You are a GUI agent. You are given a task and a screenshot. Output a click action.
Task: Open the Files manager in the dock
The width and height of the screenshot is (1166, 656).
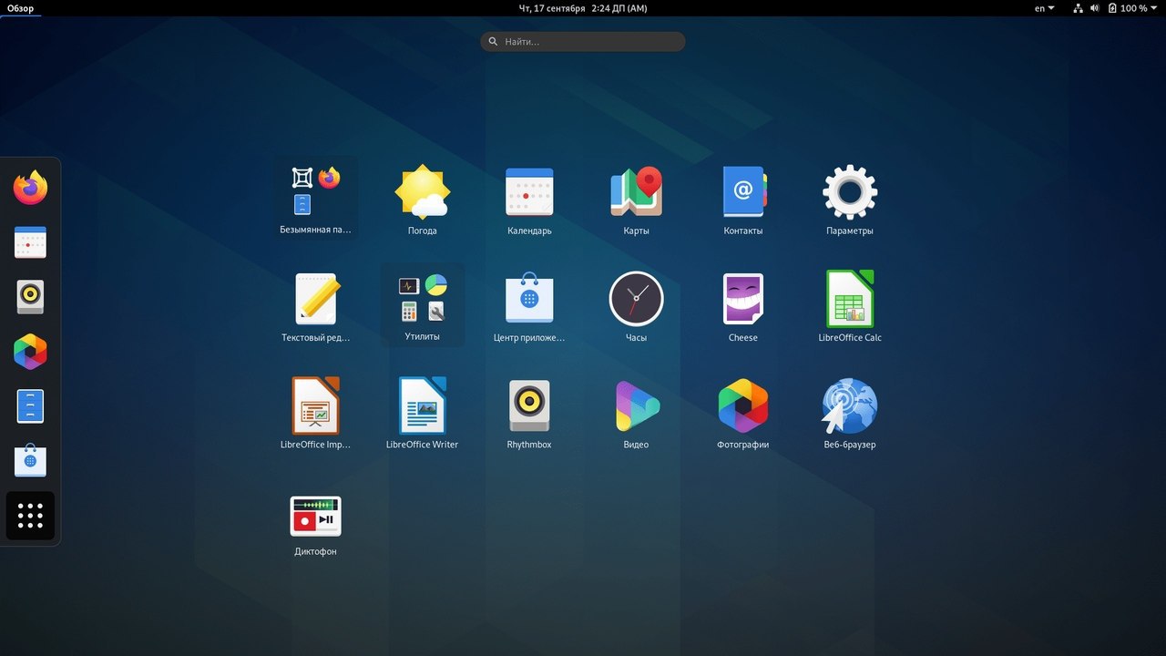(30, 406)
